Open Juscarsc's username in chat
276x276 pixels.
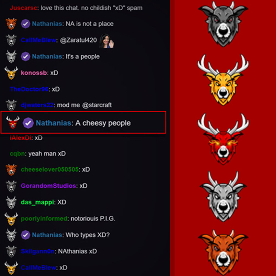click(x=23, y=8)
